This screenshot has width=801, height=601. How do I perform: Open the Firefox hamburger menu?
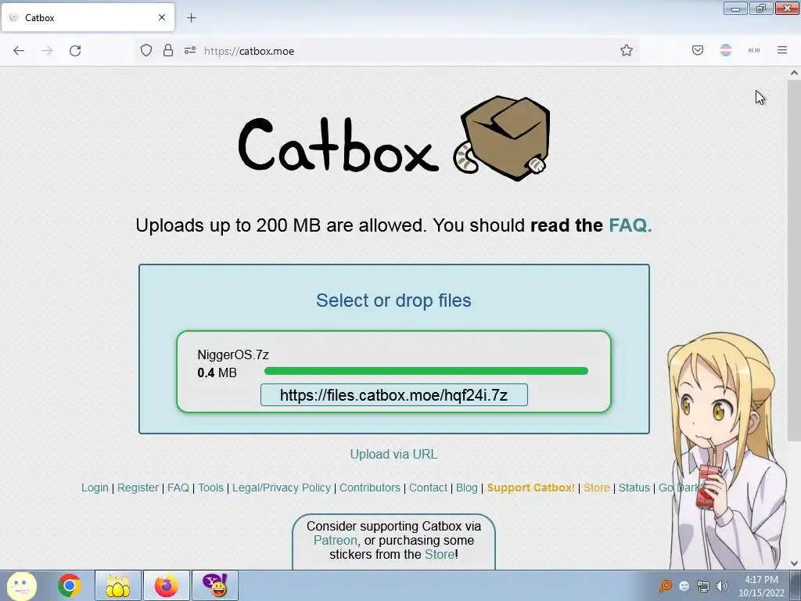782,51
